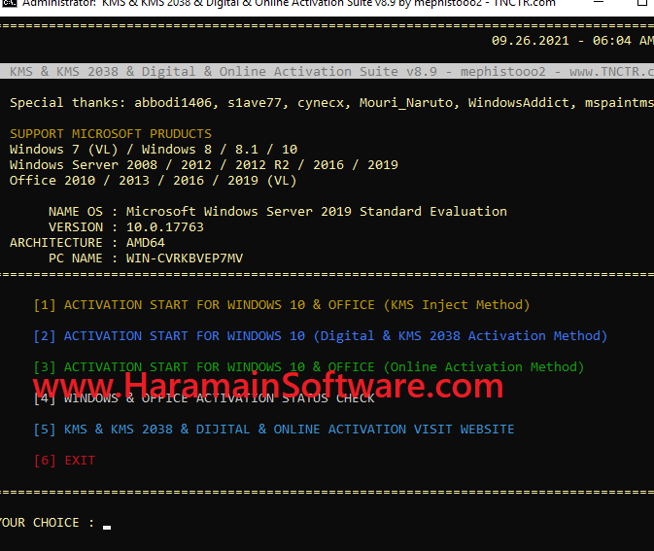Click Windows Server 2008 / 2012 line

click(203, 165)
